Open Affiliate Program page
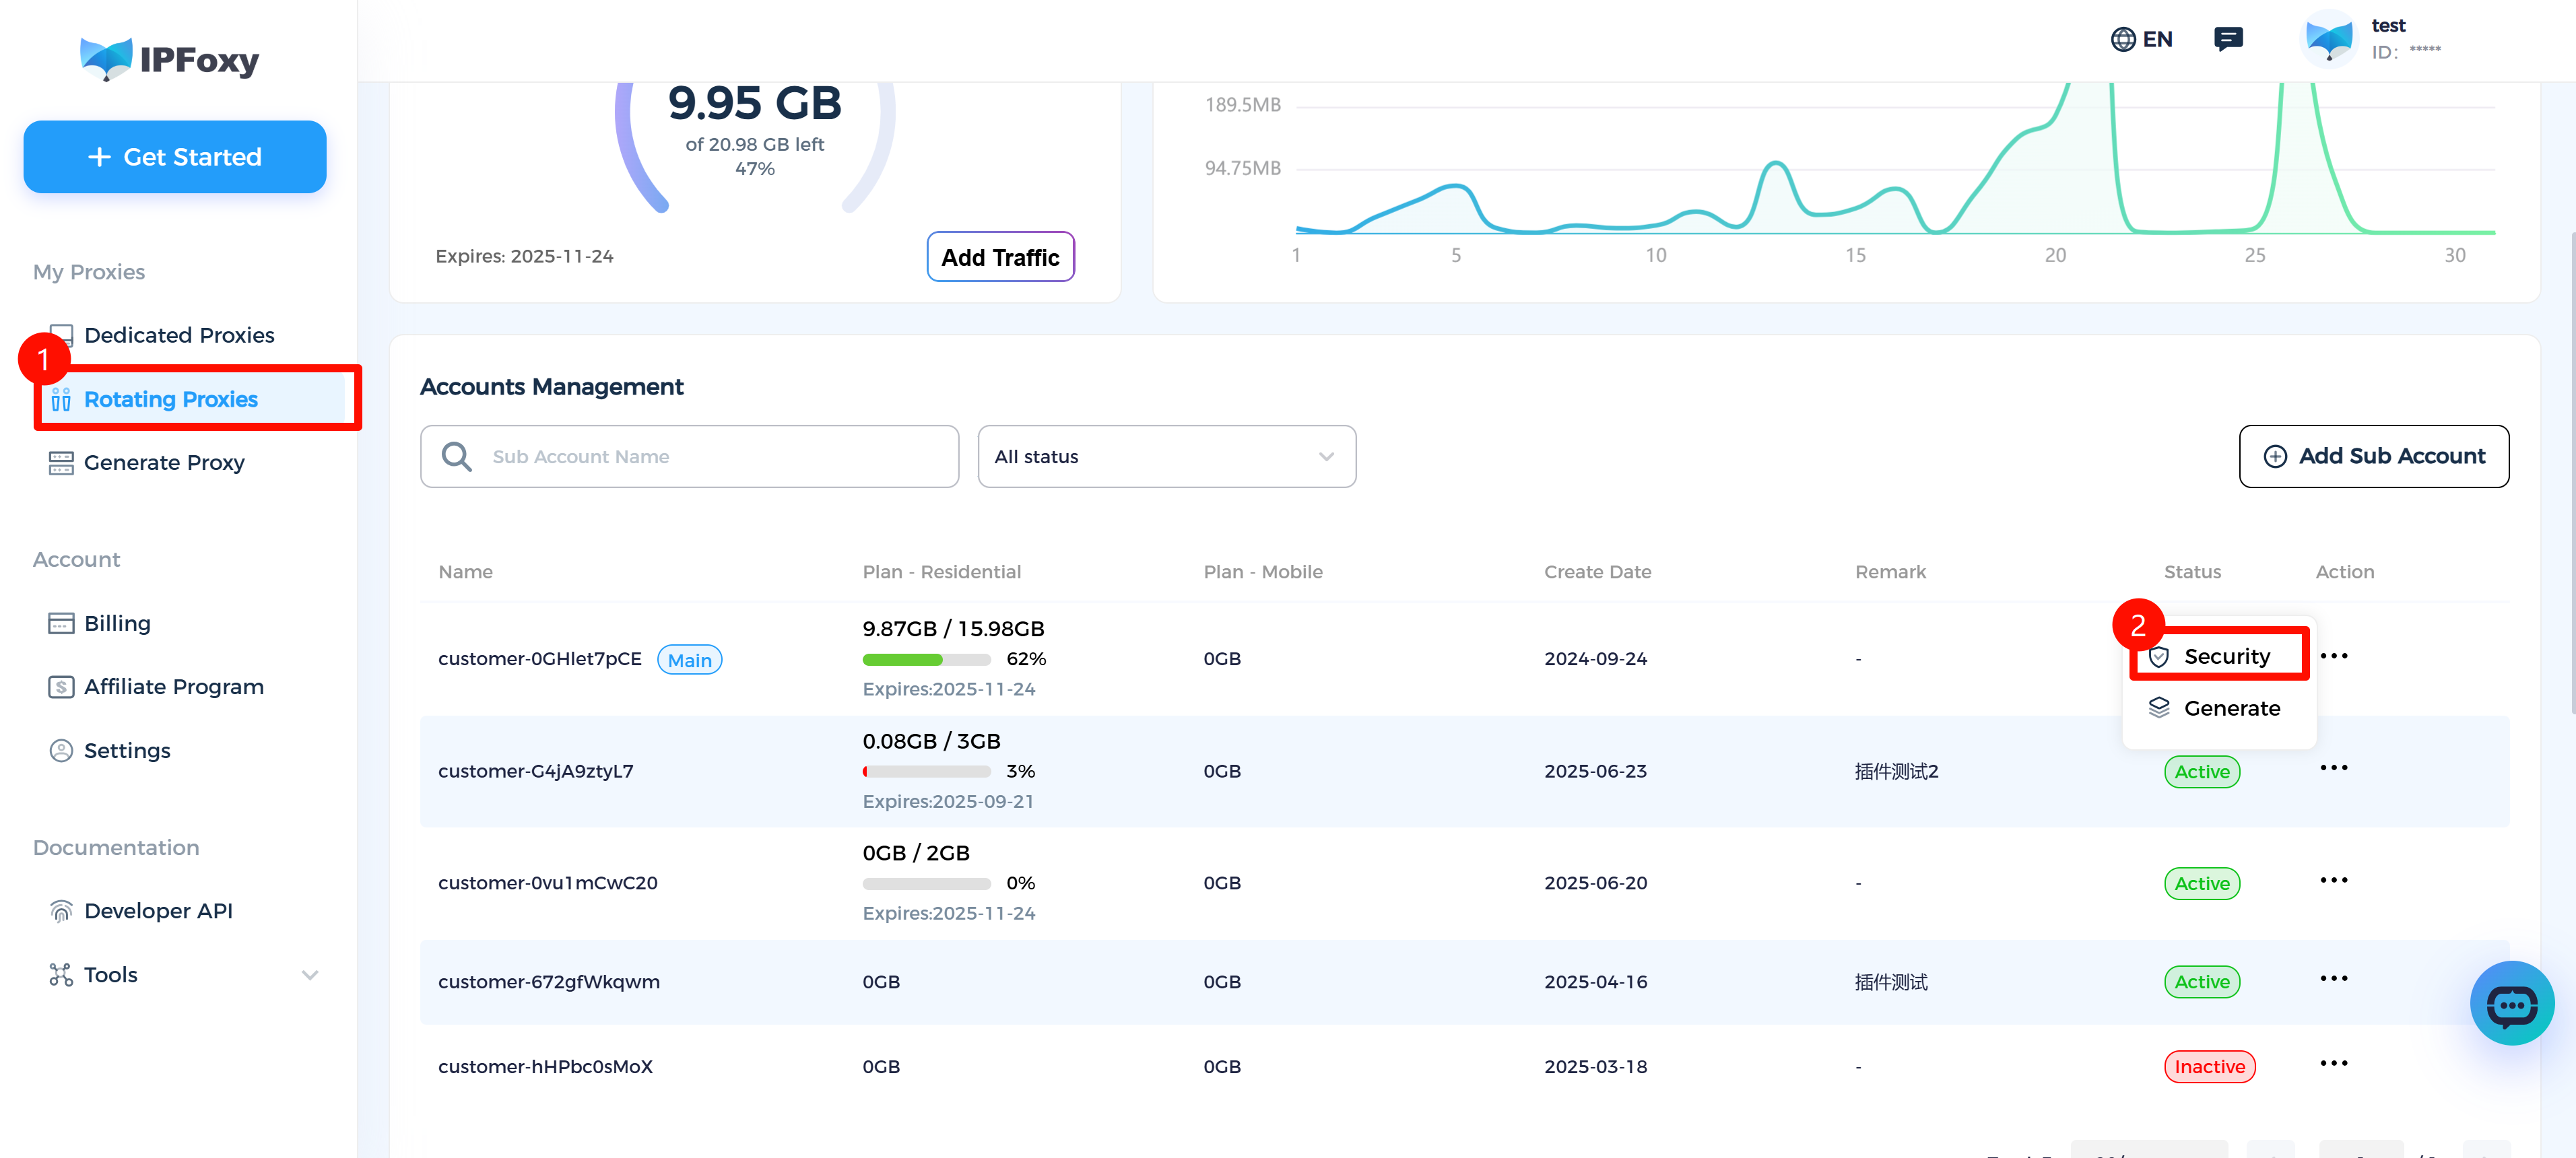 [173, 686]
